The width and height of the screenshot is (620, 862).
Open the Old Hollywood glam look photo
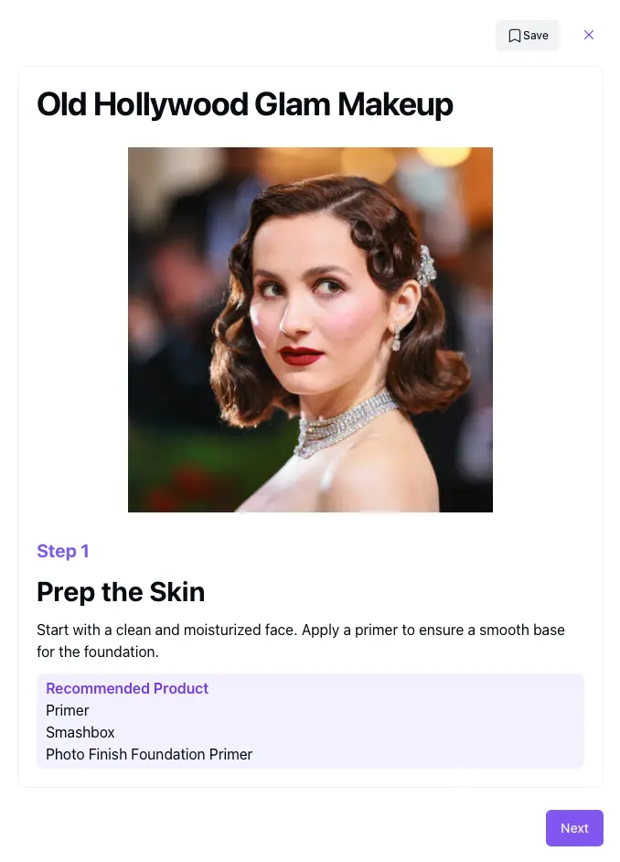(310, 329)
